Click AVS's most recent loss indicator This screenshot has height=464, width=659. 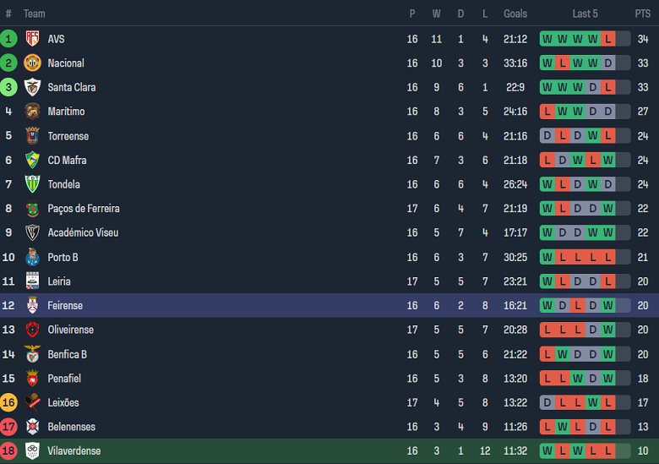tap(608, 39)
